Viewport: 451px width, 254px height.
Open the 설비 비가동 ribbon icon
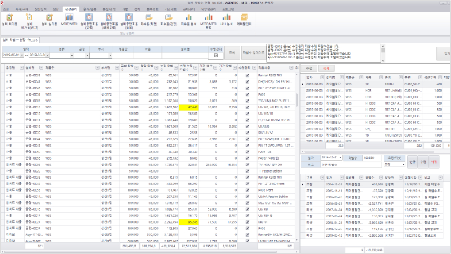[x=10, y=18]
